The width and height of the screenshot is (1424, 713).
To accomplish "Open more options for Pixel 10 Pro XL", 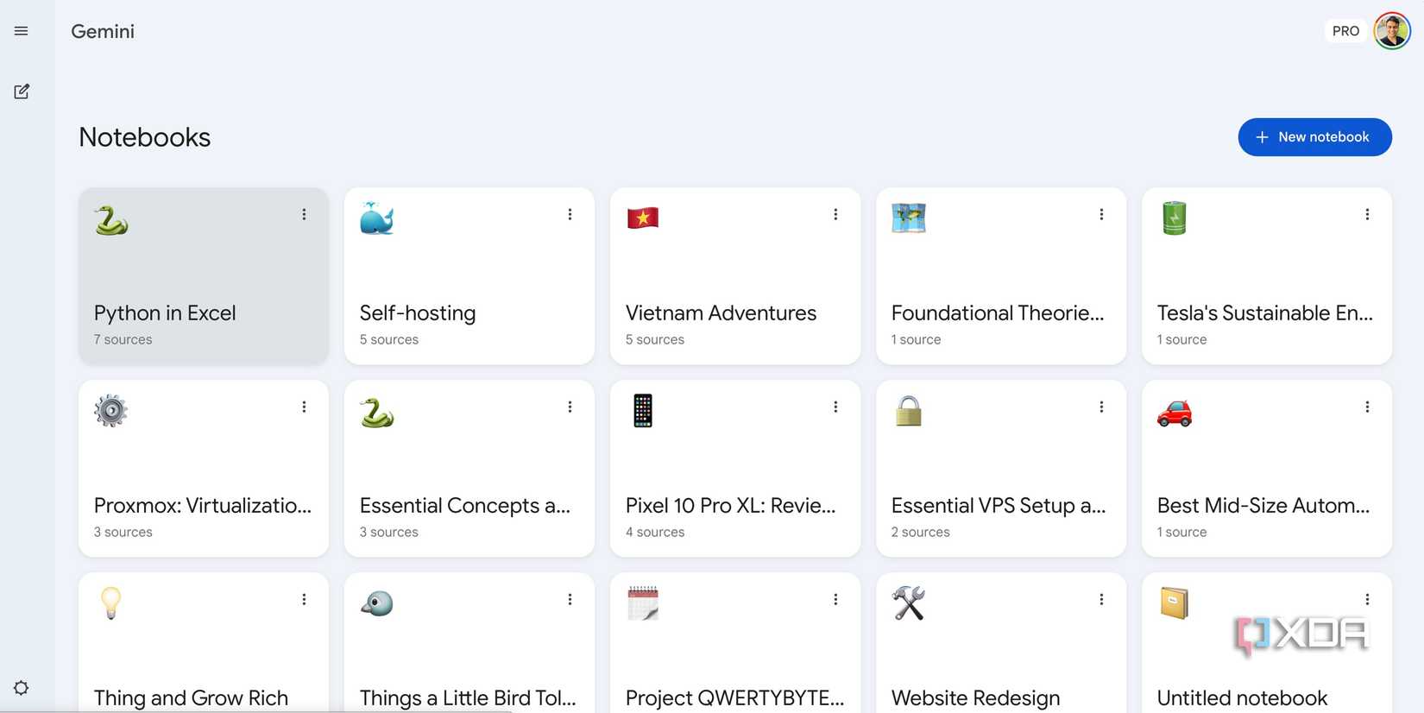I will point(835,407).
